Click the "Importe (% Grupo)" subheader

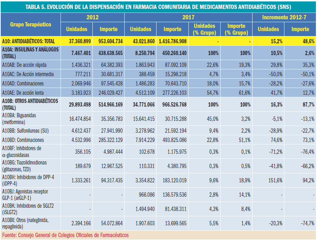point(236,29)
